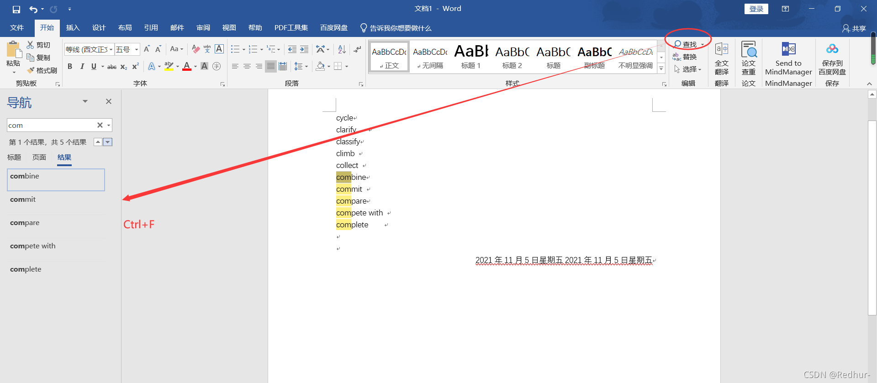Toggle Subscript formatting
Screen dimensions: 877x383
click(x=124, y=67)
